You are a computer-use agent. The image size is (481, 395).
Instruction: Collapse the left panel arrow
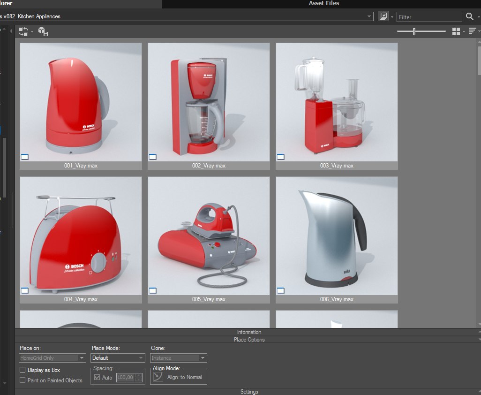pos(11,31)
